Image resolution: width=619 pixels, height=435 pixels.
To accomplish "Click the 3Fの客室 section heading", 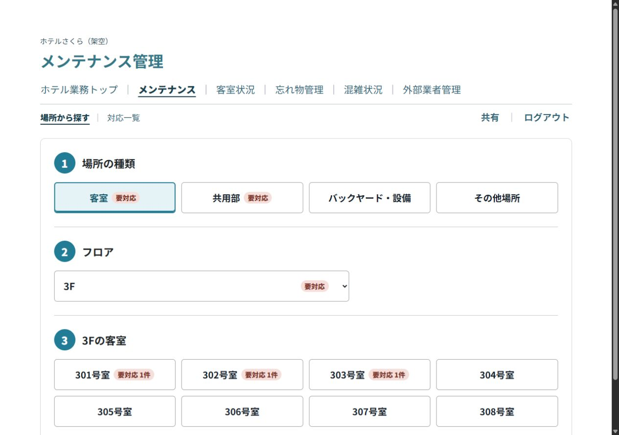I will pyautogui.click(x=104, y=341).
